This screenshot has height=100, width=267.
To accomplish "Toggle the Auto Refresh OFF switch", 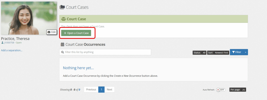I will pyautogui.click(x=221, y=90).
